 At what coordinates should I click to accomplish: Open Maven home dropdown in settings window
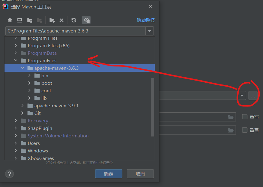coord(242,96)
